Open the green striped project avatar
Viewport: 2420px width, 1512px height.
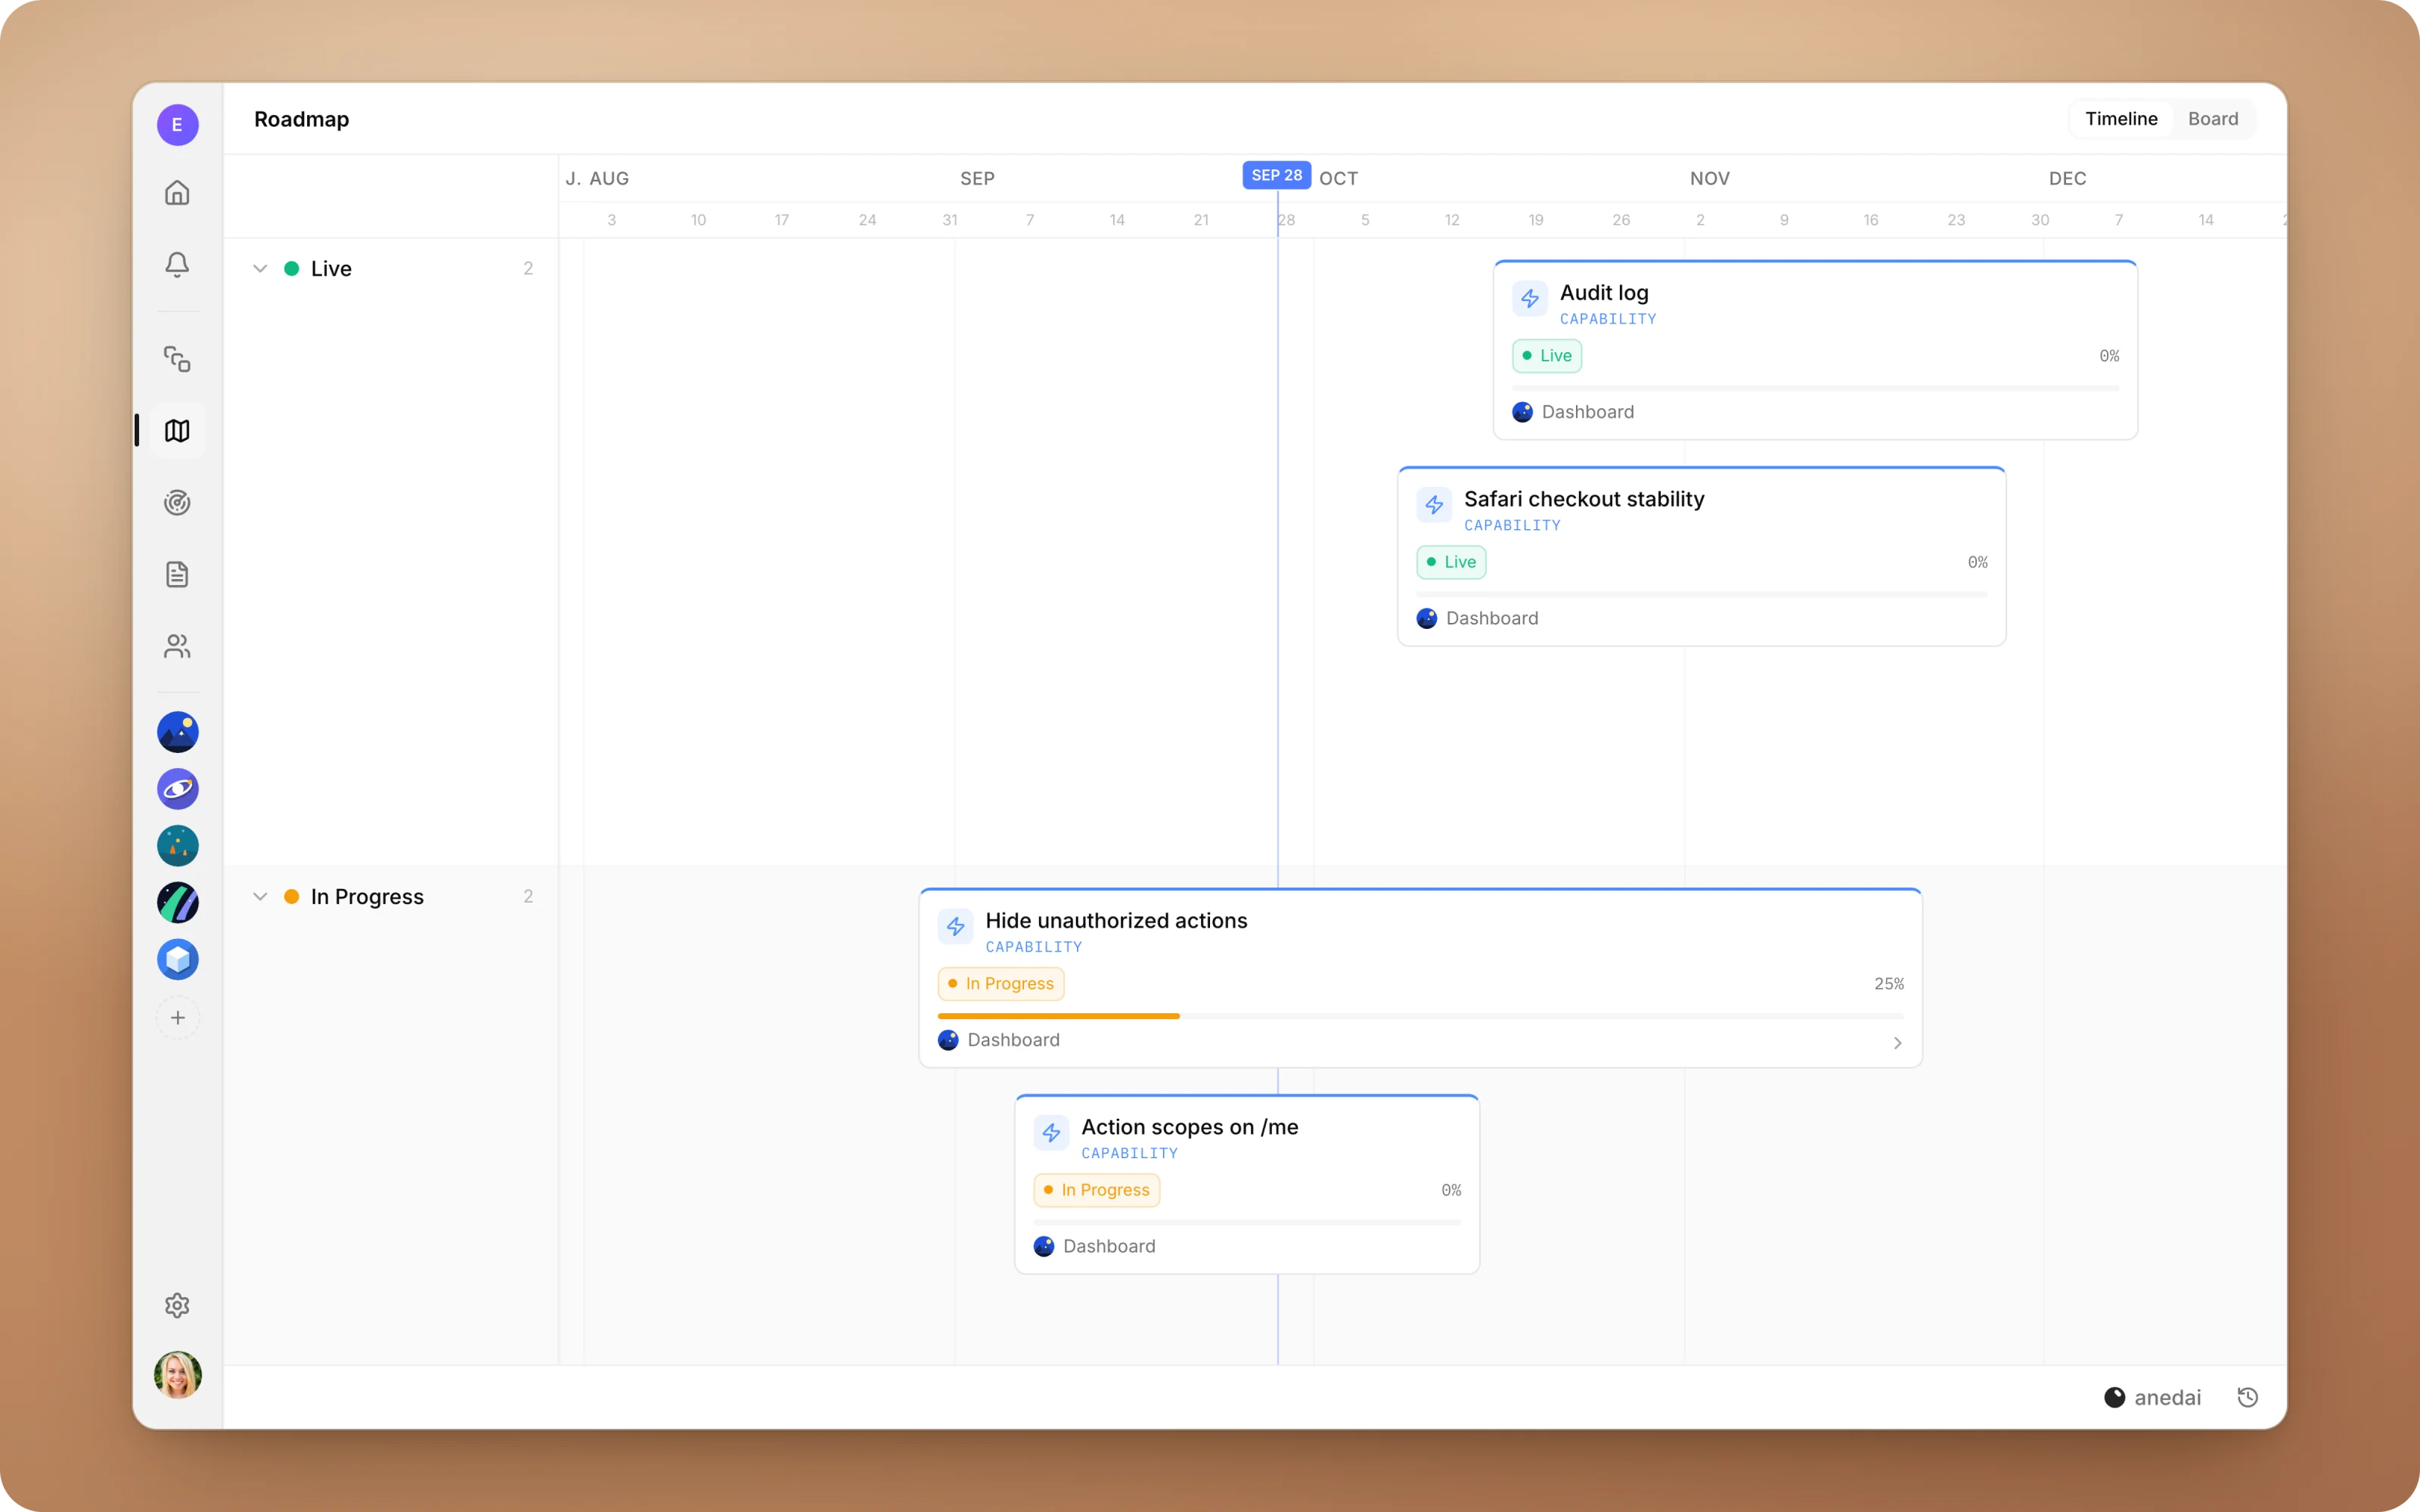(177, 903)
